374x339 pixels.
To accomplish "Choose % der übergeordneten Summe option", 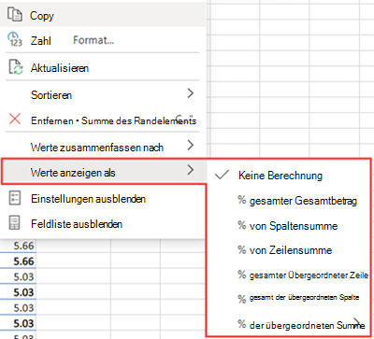I will coord(289,325).
